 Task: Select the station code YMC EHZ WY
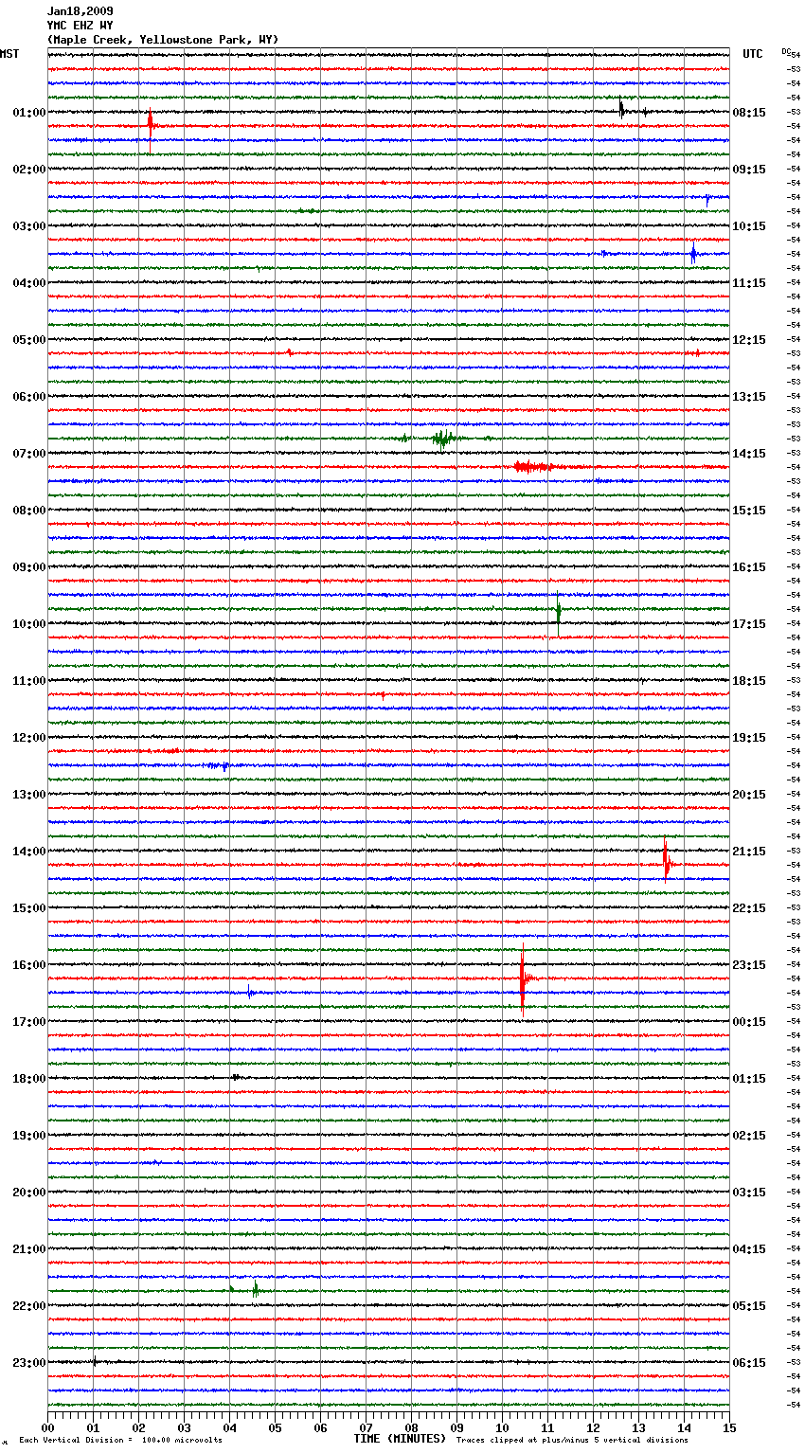tap(80, 26)
